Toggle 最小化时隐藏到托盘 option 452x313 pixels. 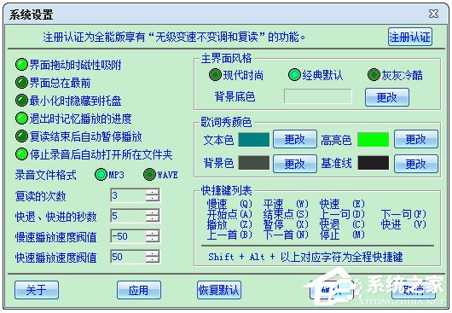tap(68, 101)
